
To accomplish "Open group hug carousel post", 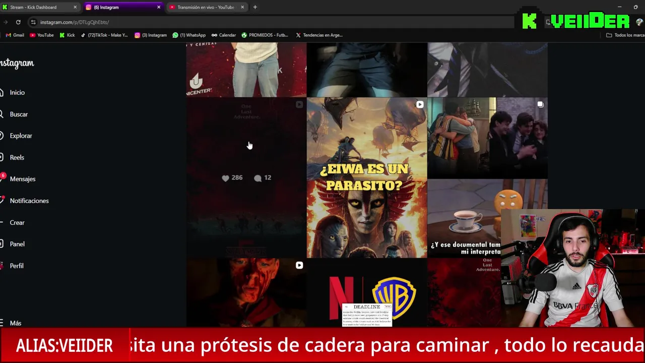I will [487, 138].
